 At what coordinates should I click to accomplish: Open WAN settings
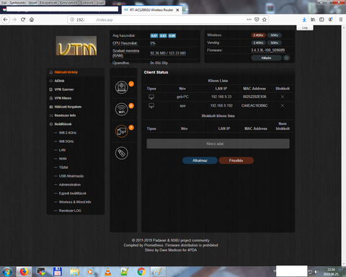tap(63, 159)
